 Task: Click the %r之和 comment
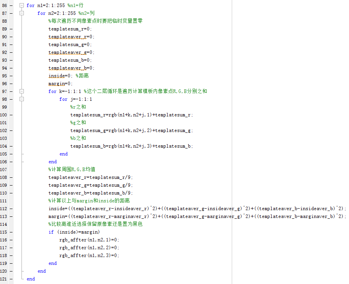(78, 107)
